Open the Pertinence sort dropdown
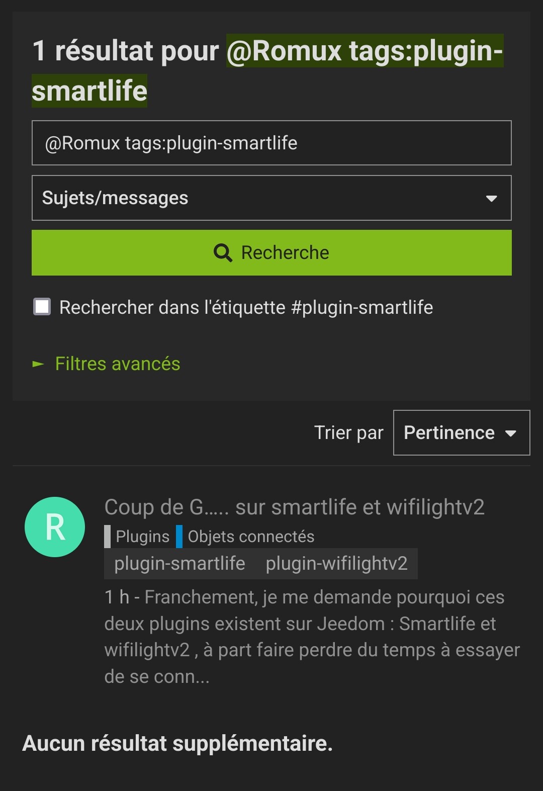The height and width of the screenshot is (791, 543). pyautogui.click(x=462, y=433)
